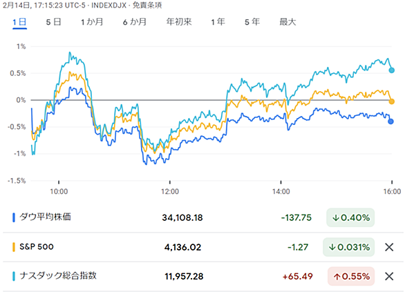Click the blue color bar beside ダウ平均株価
405x294 pixels.
tap(14, 217)
